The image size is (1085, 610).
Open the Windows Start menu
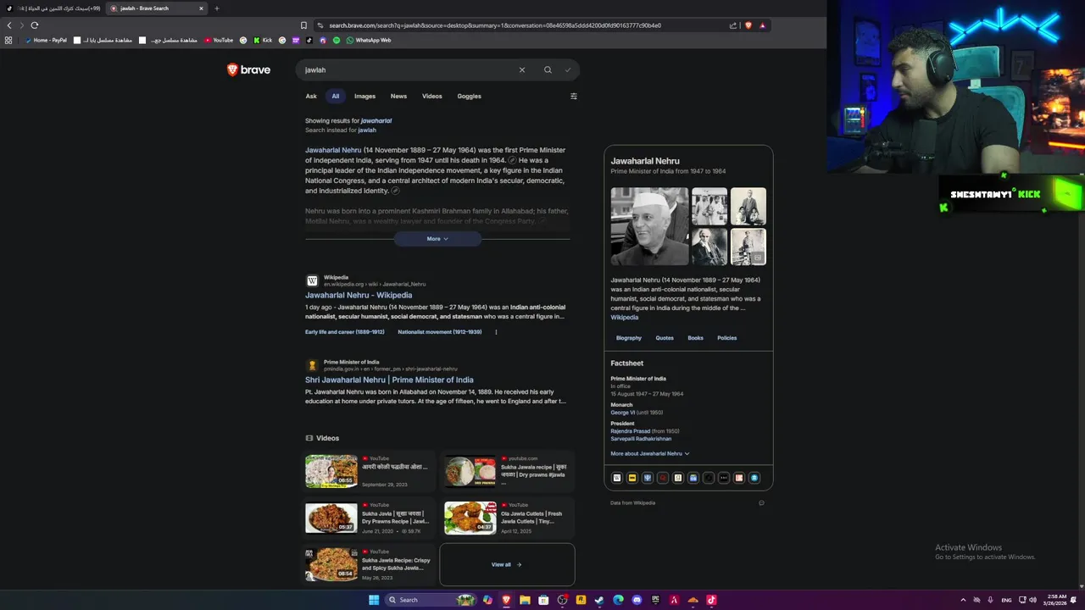click(x=374, y=600)
